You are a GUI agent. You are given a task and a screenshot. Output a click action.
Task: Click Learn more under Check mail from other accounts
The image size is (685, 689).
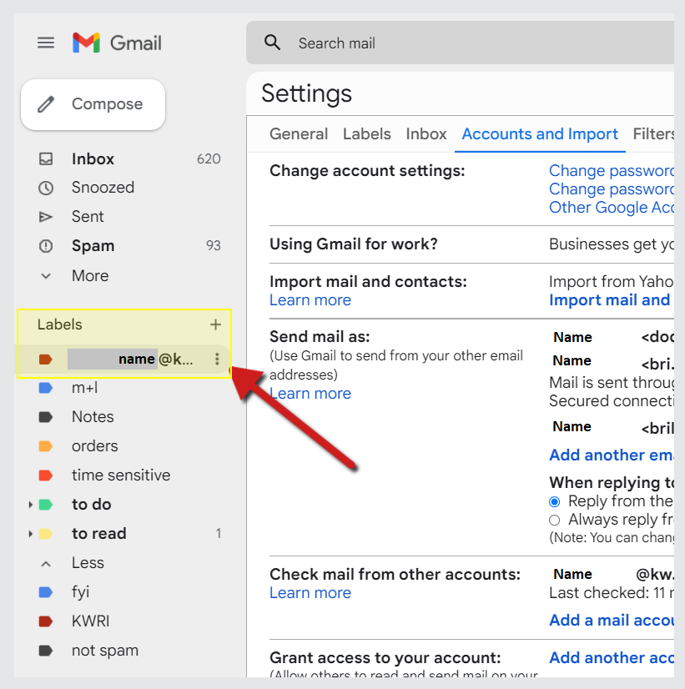310,593
